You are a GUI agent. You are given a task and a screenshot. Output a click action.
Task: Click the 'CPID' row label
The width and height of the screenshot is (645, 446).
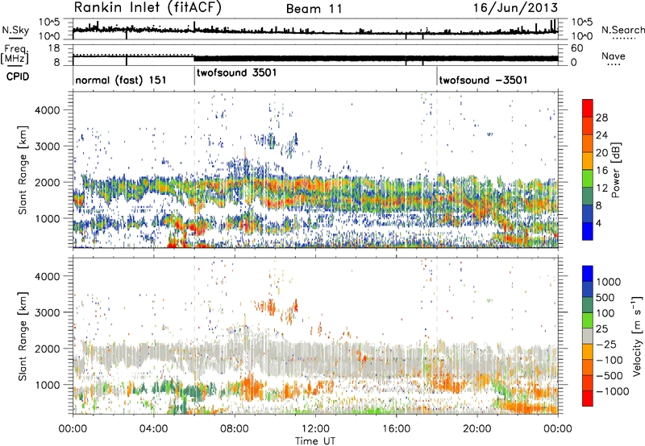(18, 76)
